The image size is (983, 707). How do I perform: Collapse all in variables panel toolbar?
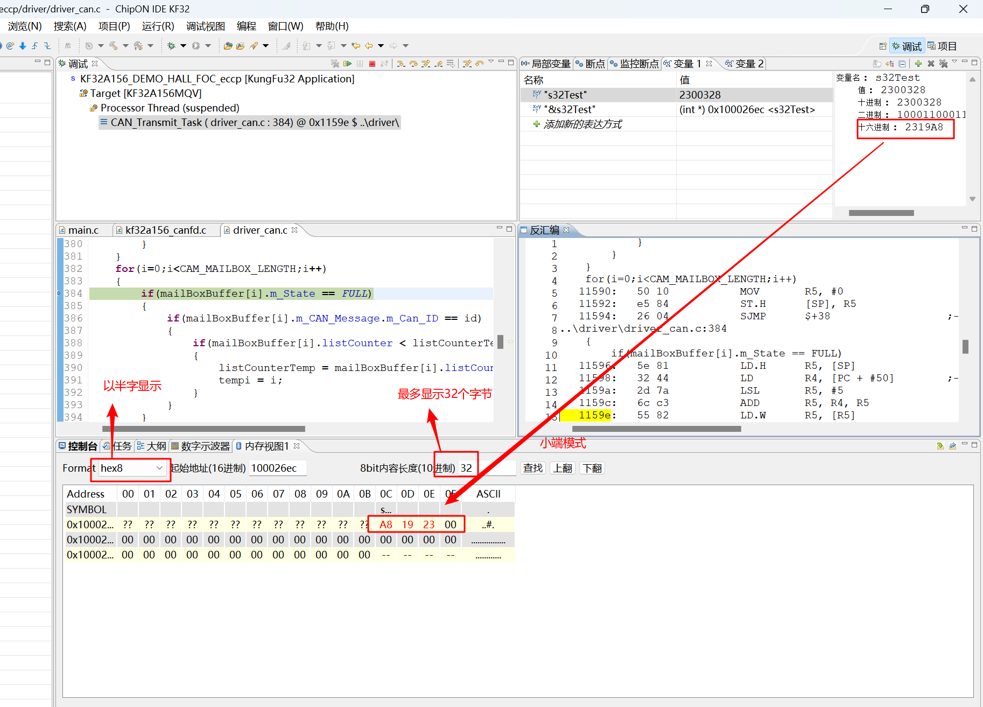coord(902,64)
